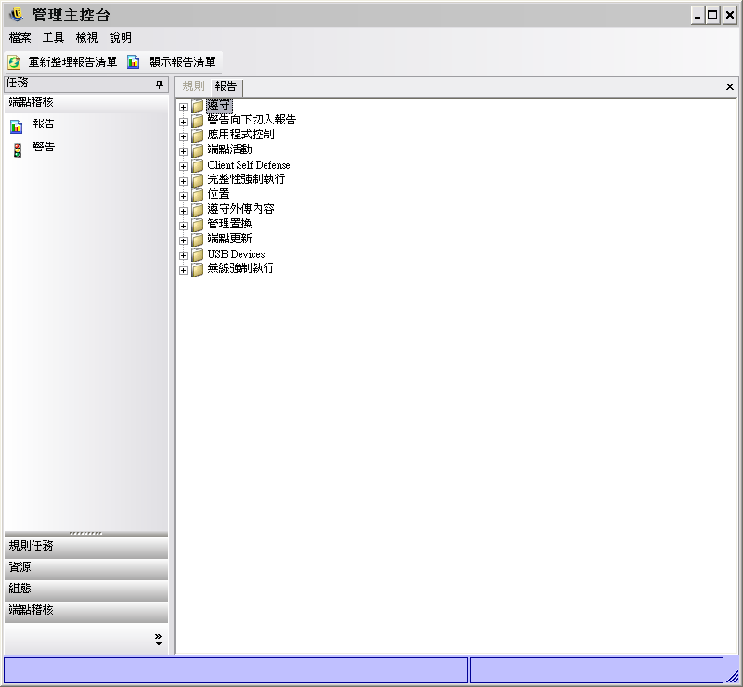Click the window resize grip corner
743x687 pixels.
(733, 676)
